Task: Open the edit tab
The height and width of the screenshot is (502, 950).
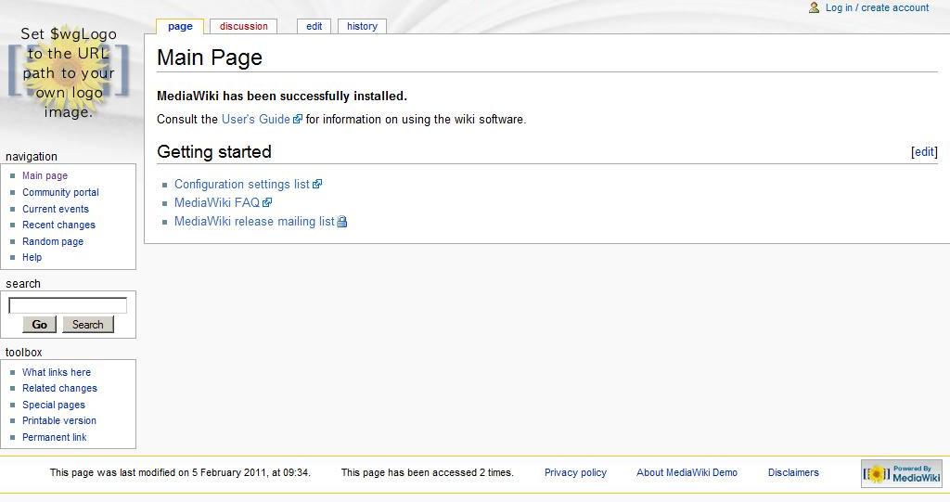Action: click(314, 26)
